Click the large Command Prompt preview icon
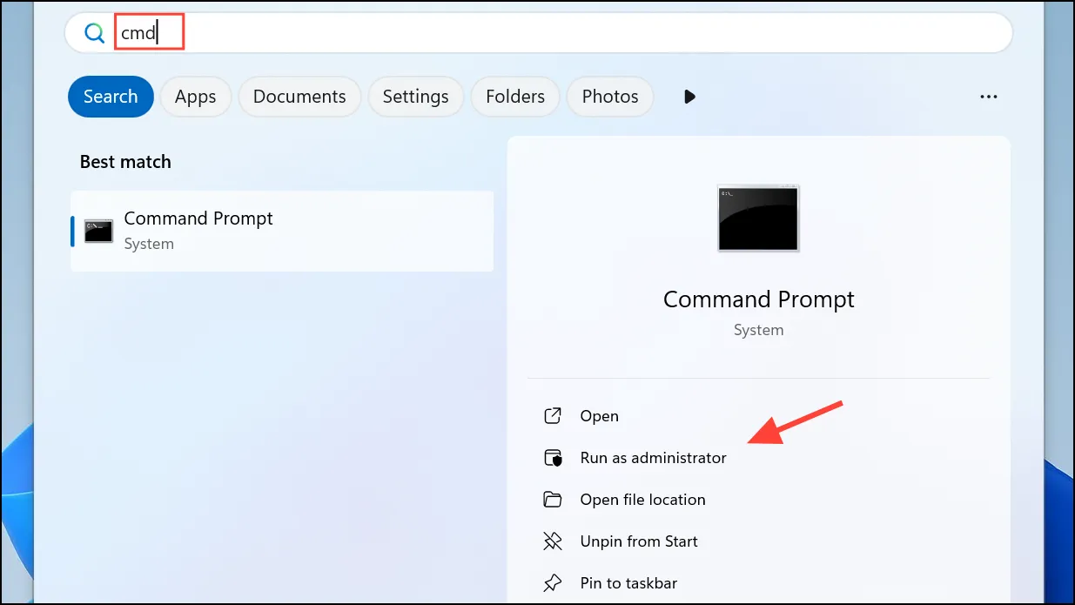 click(758, 218)
